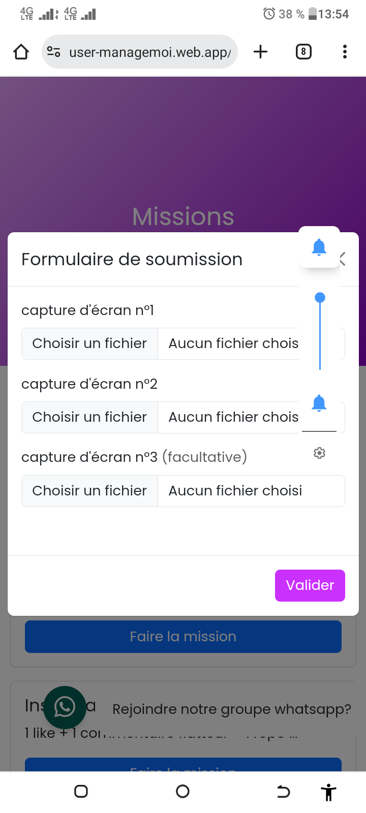
Task: Choose a file for capture d'écran n°1
Action: 90,343
